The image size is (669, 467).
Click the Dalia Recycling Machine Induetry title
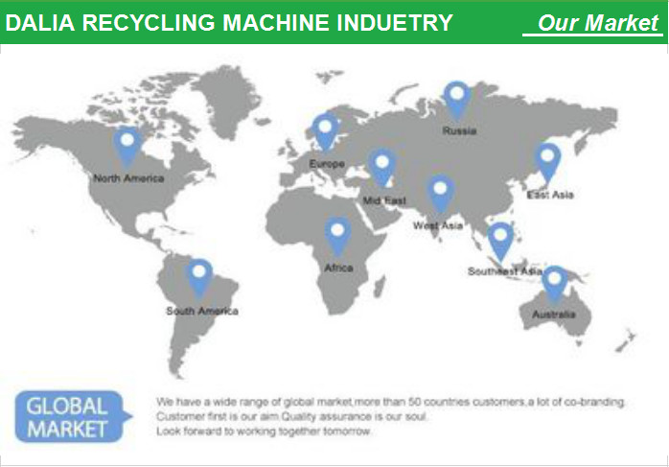(230, 23)
